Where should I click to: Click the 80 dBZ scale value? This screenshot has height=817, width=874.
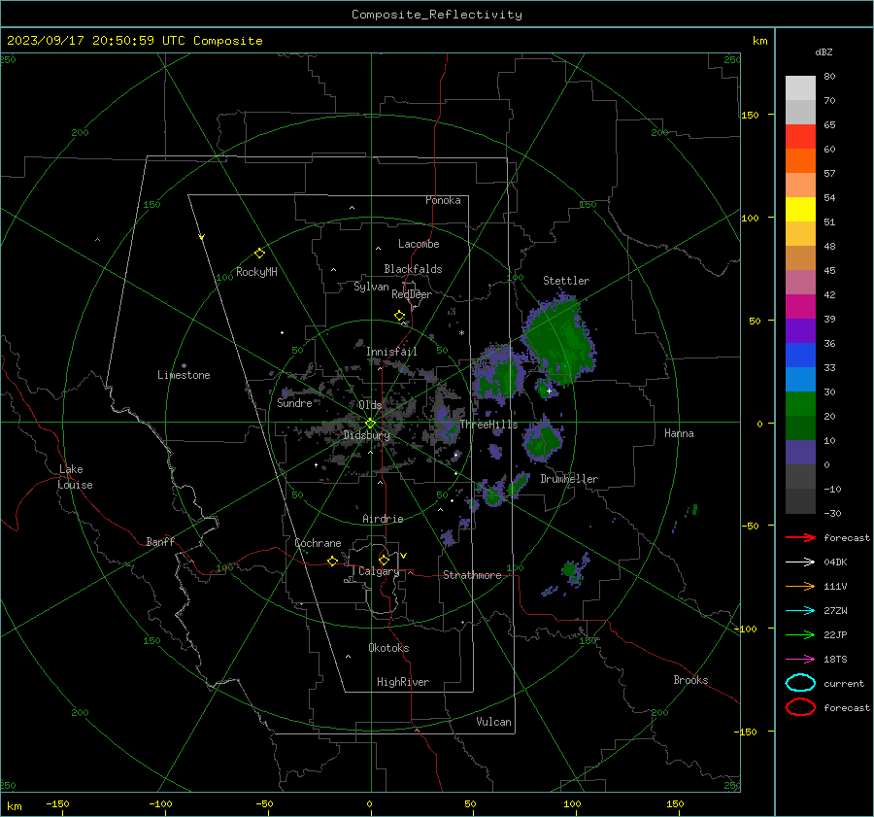pyautogui.click(x=829, y=77)
